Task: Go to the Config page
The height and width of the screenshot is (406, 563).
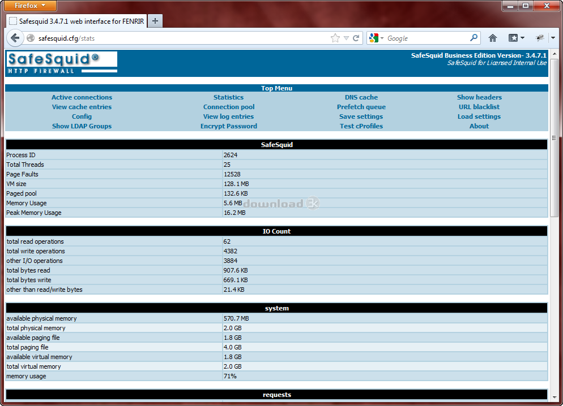Action: point(82,116)
